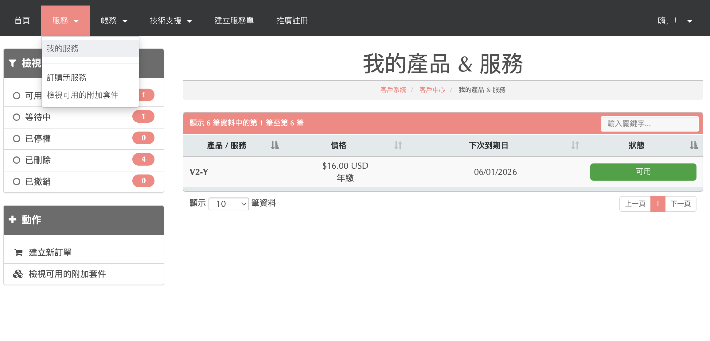Image resolution: width=710 pixels, height=341 pixels.
Task: Sort by 產品 / 服務 column sort icon
Action: pyautogui.click(x=275, y=145)
